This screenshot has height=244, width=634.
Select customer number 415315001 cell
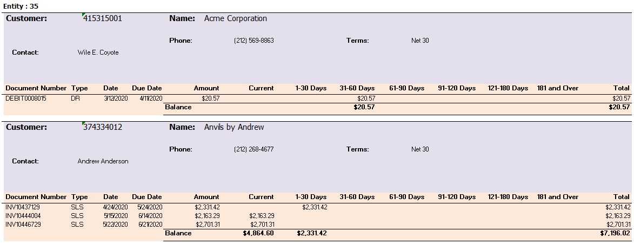pos(102,18)
